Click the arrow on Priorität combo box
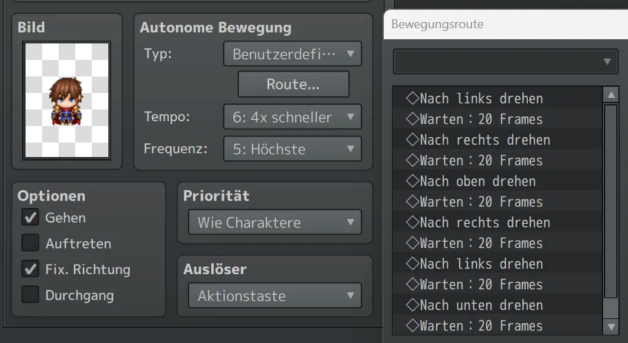 [x=351, y=222]
